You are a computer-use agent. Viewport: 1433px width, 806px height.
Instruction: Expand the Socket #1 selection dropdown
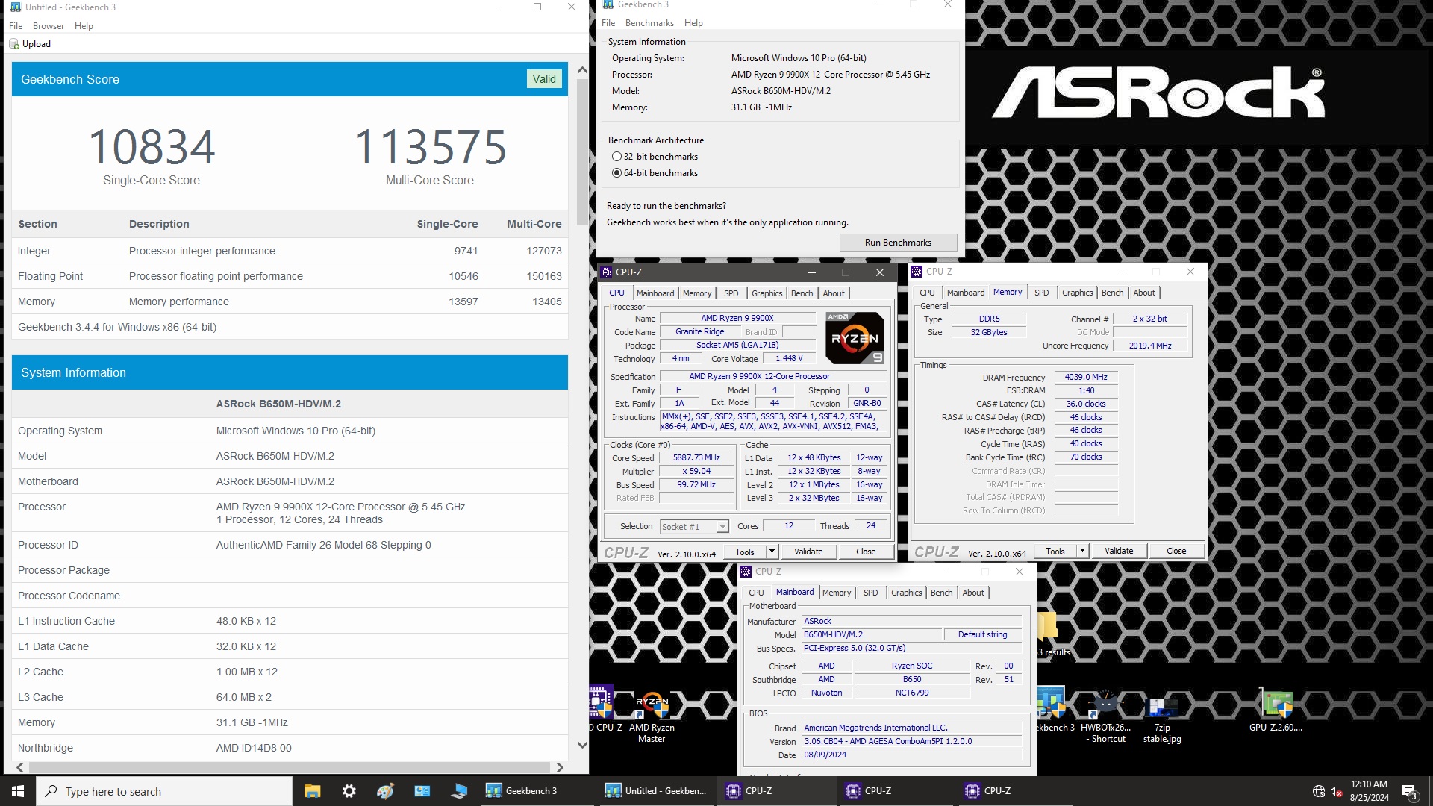pyautogui.click(x=722, y=527)
